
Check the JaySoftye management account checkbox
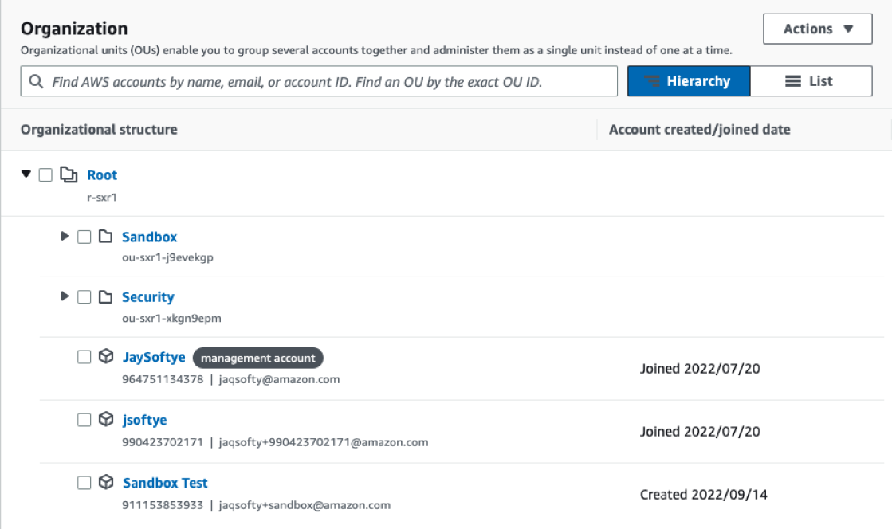tap(84, 357)
